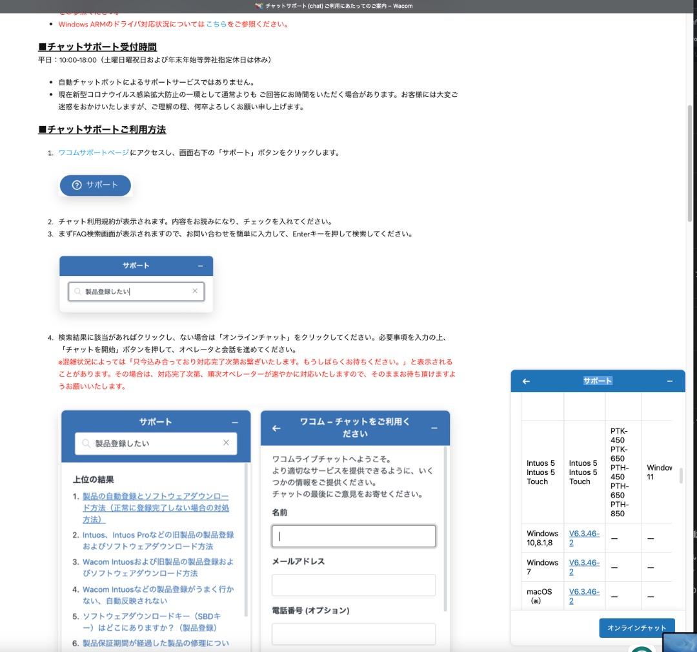Click the back arrow in the driver table panel

click(527, 381)
